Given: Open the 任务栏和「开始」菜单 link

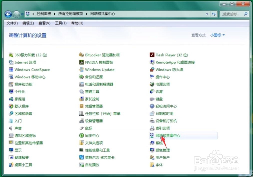Looking at the screenshot, I should [103, 114].
